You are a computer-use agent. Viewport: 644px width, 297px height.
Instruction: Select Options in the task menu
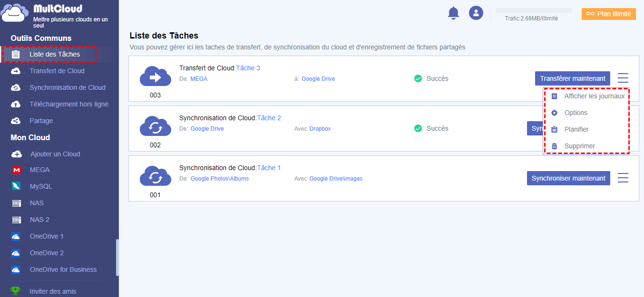pos(576,113)
